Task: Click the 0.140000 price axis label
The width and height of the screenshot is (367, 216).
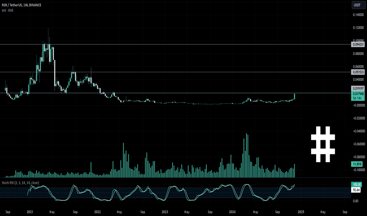Action: [358, 15]
